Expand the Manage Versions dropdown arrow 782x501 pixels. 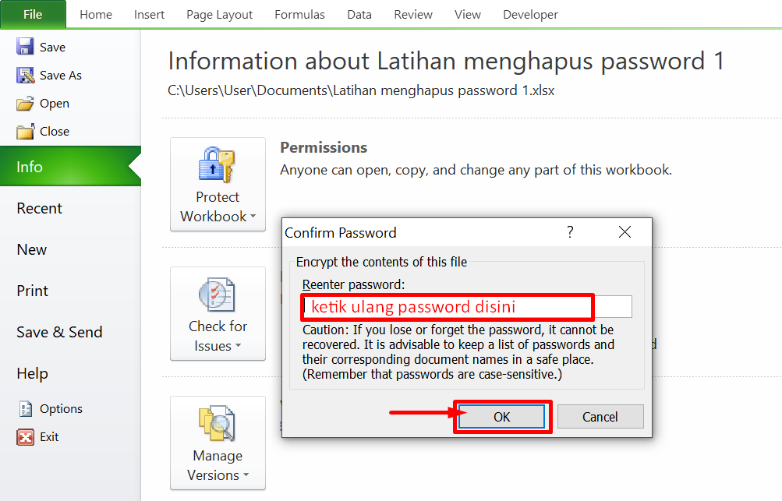tap(246, 475)
